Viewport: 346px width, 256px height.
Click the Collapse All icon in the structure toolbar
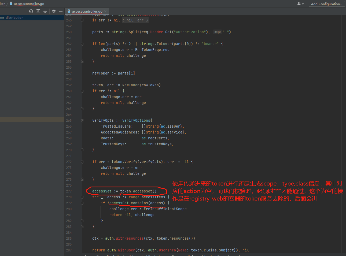pyautogui.click(x=45, y=11)
